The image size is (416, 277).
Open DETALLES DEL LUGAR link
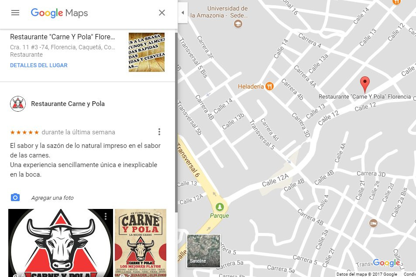tap(39, 65)
